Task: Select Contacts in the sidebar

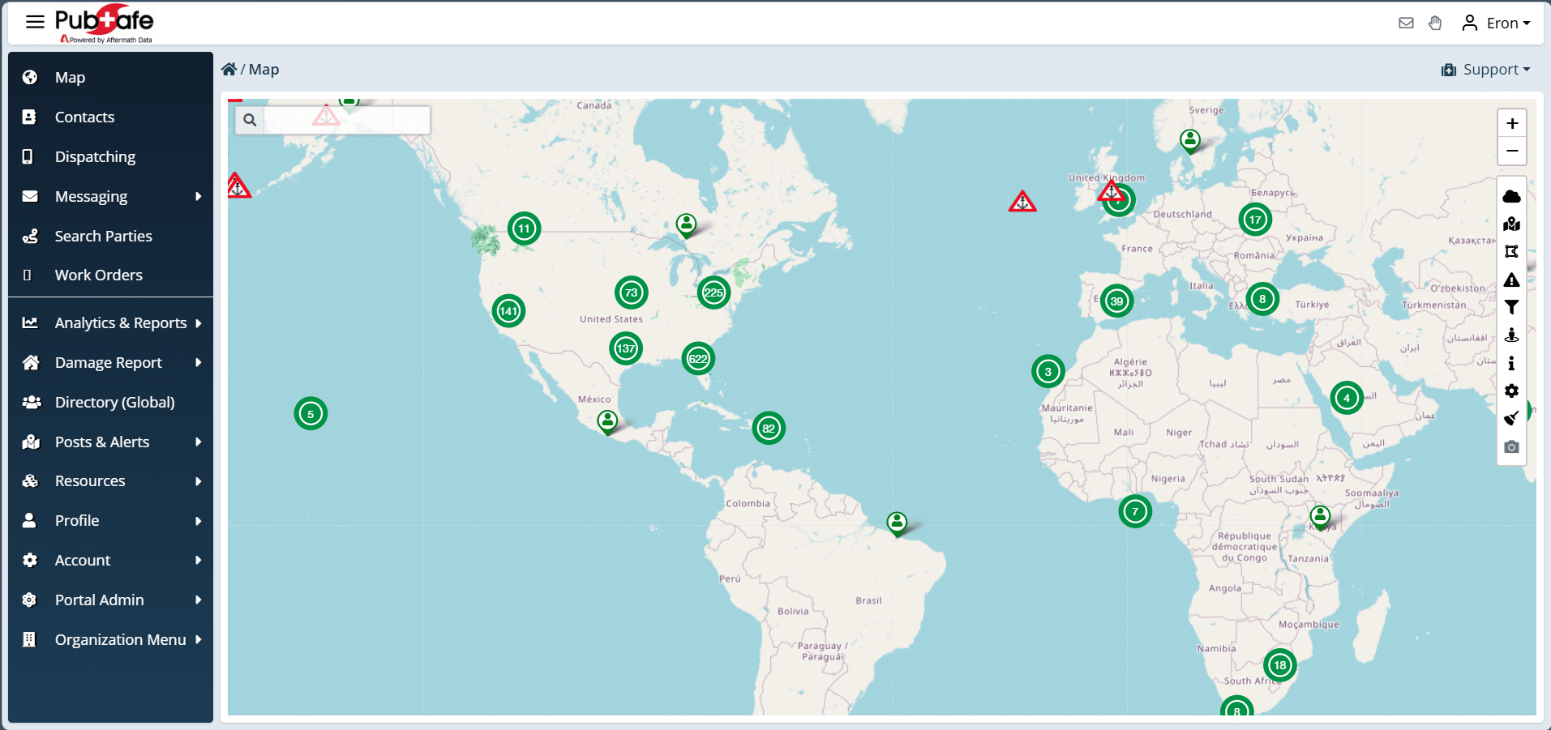Action: 84,117
